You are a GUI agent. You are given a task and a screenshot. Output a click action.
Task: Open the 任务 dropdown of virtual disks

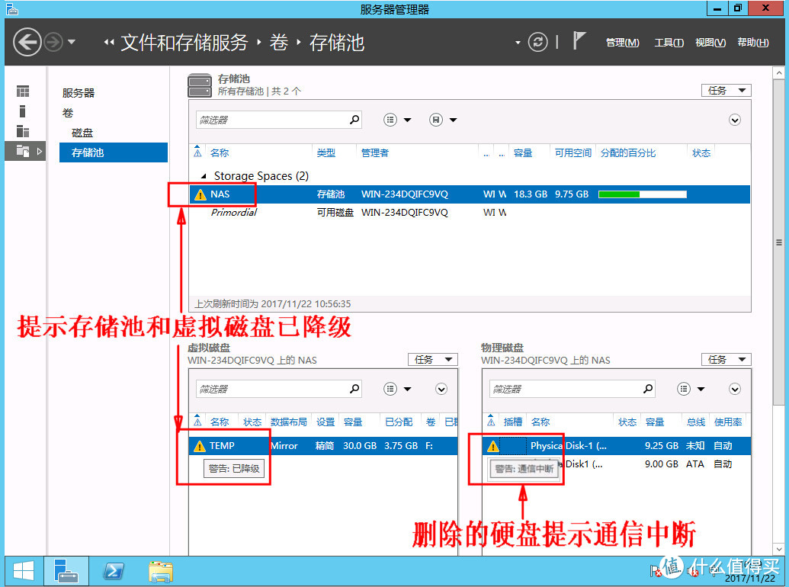click(x=433, y=360)
